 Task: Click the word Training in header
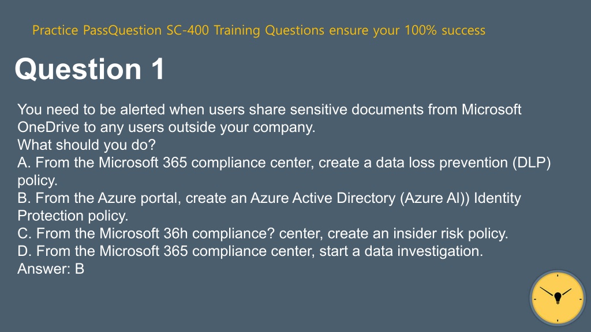point(237,30)
